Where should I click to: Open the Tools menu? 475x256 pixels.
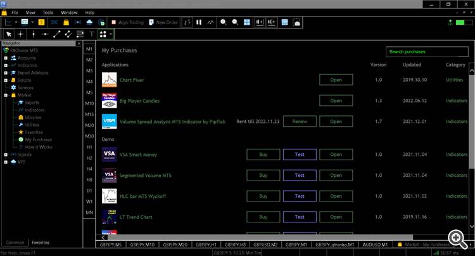click(x=48, y=13)
